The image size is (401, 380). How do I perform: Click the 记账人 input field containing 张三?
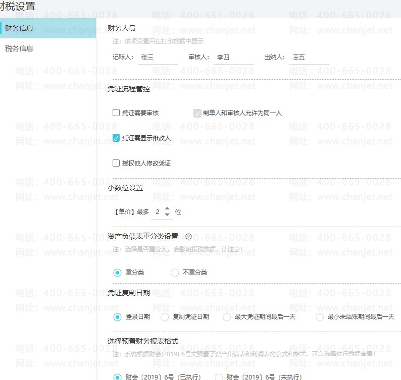coord(158,58)
